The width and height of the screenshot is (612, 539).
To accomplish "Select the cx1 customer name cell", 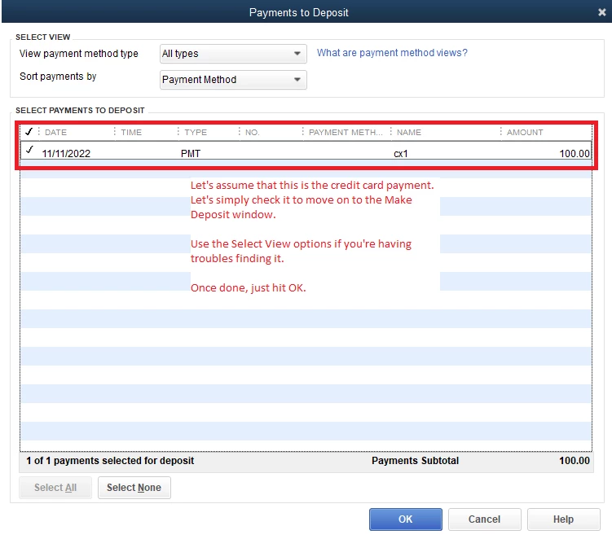I will [401, 154].
